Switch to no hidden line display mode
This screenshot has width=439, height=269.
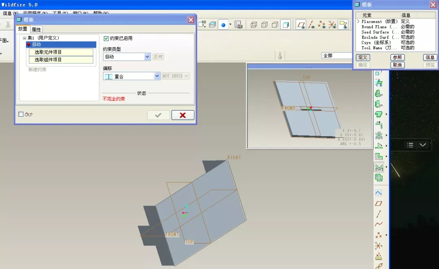coord(275,25)
